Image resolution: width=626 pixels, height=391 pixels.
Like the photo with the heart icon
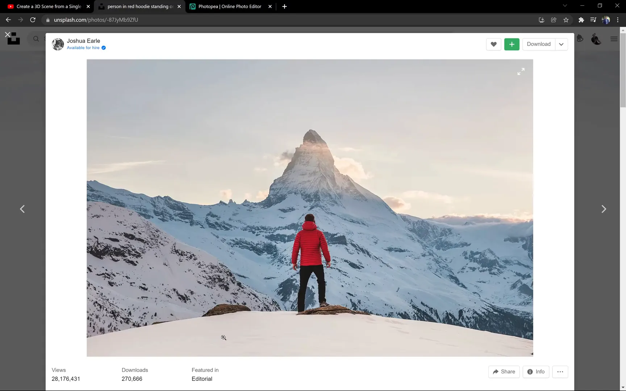(493, 44)
